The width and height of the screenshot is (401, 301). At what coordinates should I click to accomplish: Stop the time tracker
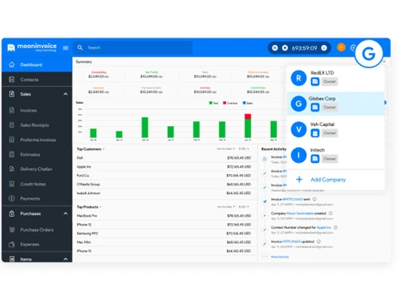click(x=285, y=48)
